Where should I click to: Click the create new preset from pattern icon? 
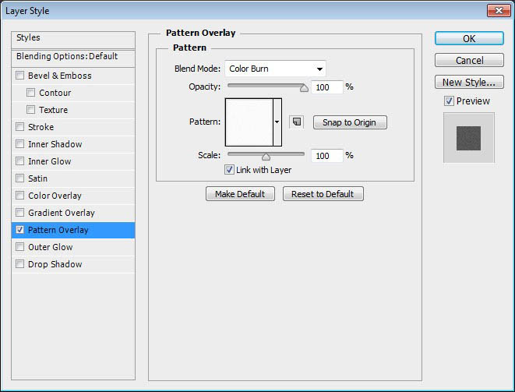coord(296,122)
